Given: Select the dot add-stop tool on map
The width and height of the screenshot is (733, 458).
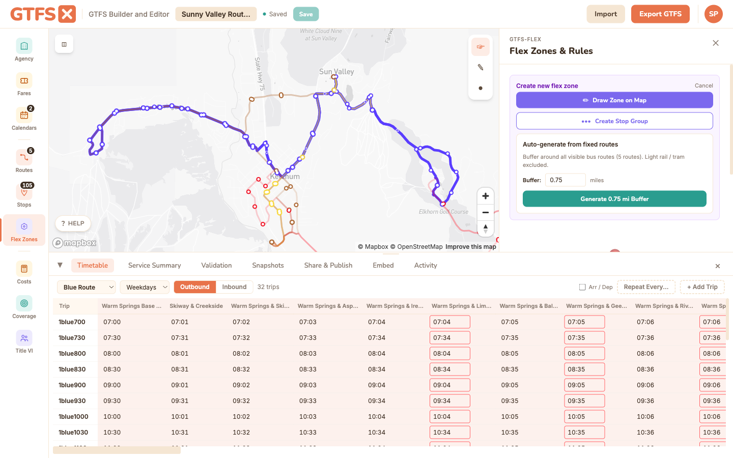Looking at the screenshot, I should (480, 88).
